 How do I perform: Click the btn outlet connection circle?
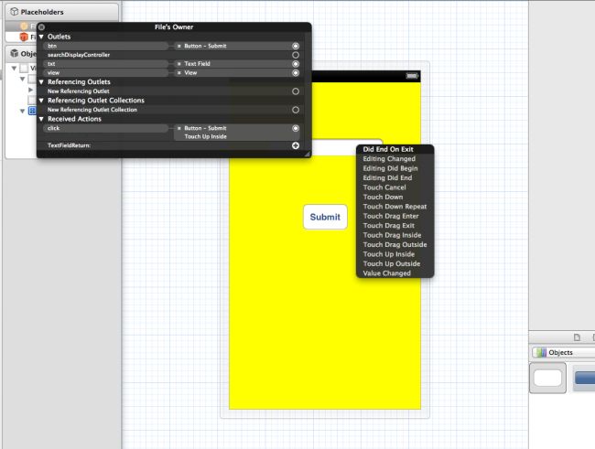coord(296,46)
